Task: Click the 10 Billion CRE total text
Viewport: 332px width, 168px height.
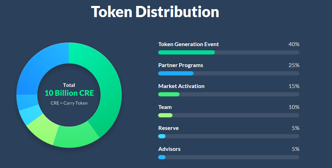Action: (69, 93)
